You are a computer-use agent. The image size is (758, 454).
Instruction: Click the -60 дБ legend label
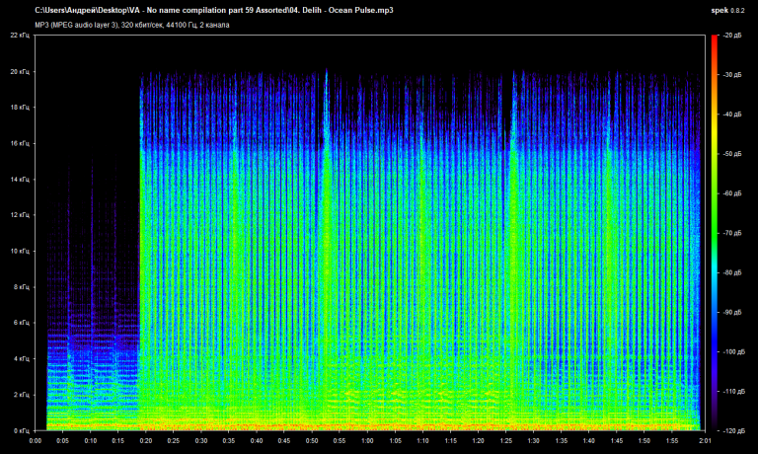coord(732,193)
